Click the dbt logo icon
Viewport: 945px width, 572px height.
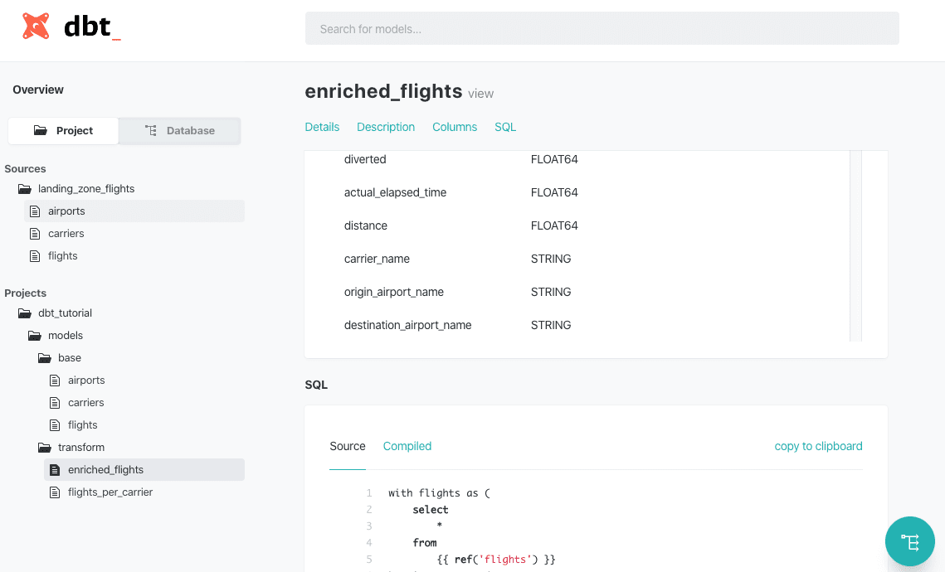pos(36,26)
